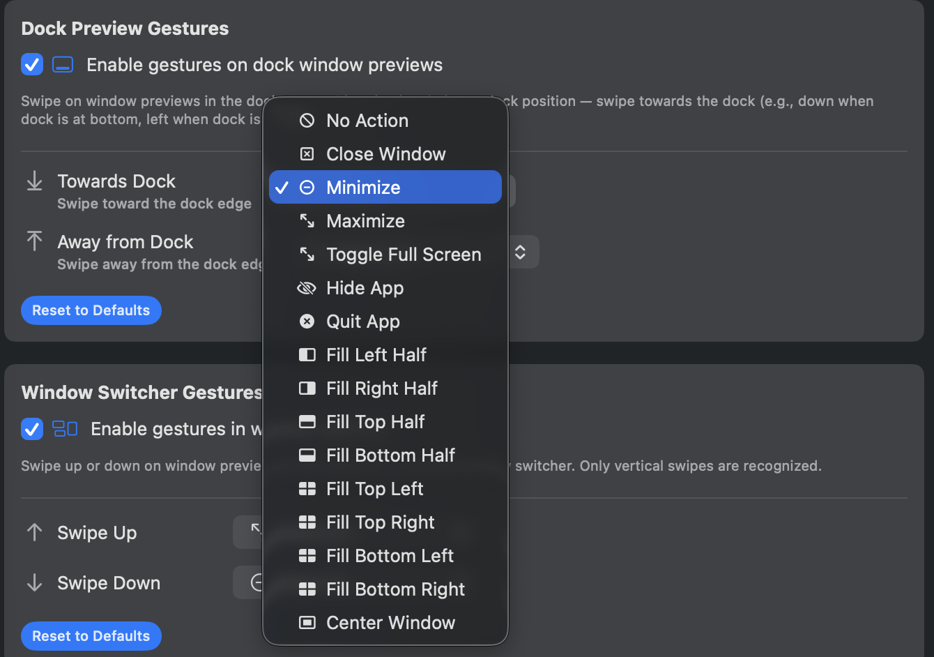Image resolution: width=934 pixels, height=657 pixels.
Task: Click the Fill Top Half icon
Action: [x=307, y=421]
